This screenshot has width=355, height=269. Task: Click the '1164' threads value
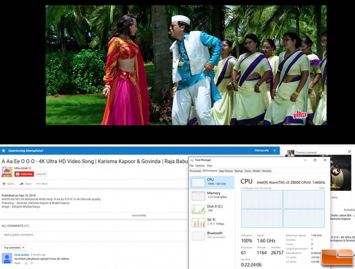(261, 252)
